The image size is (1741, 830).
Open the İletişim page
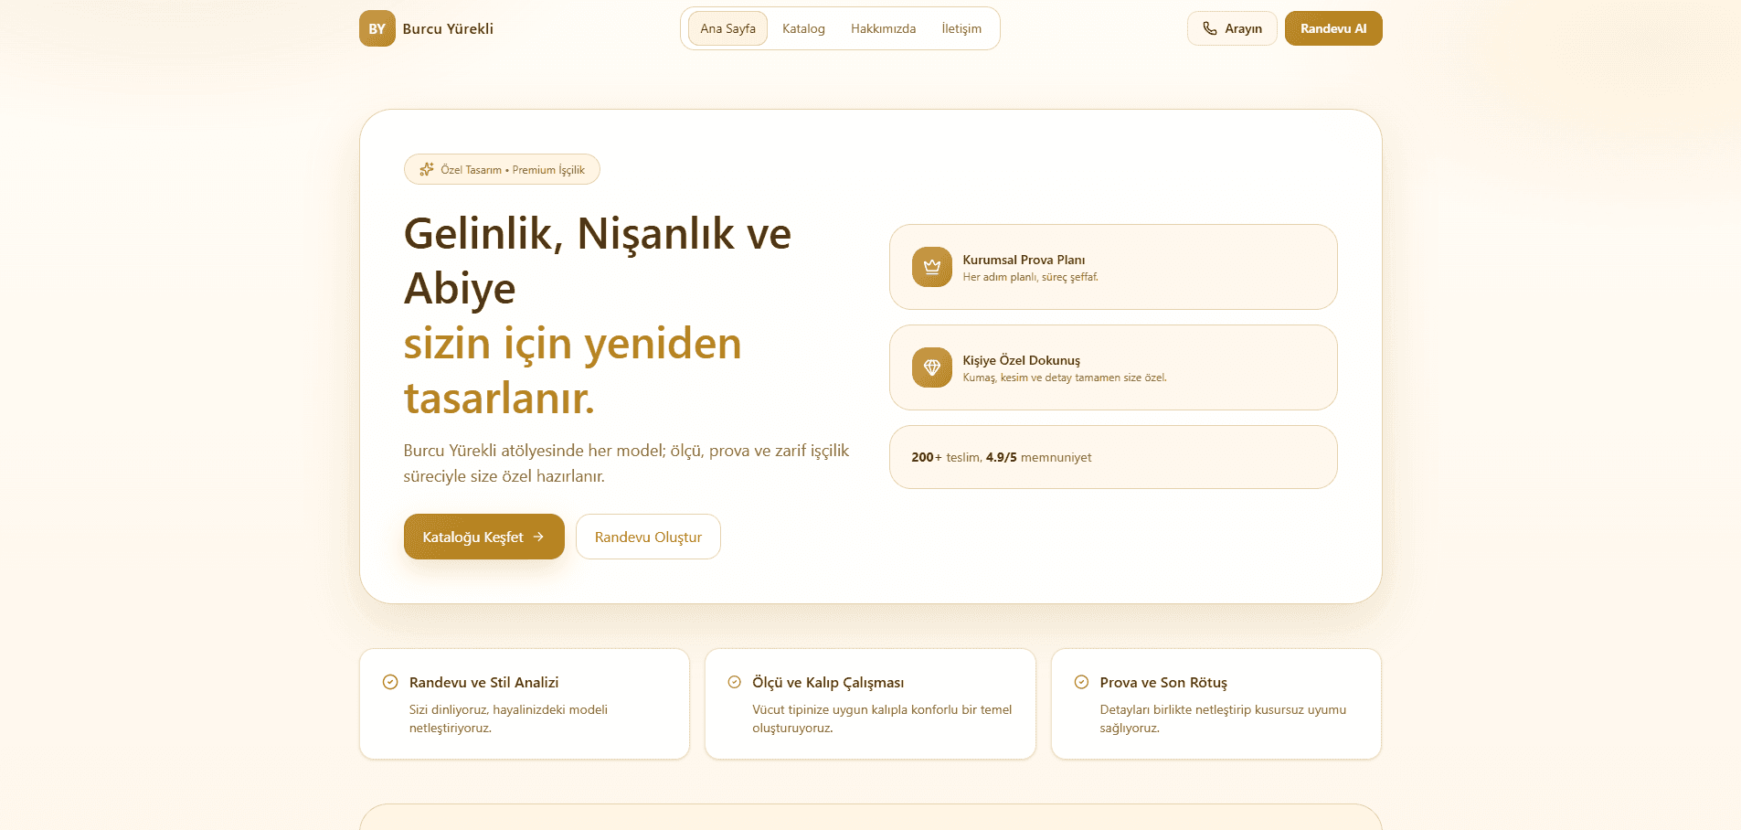(x=961, y=28)
